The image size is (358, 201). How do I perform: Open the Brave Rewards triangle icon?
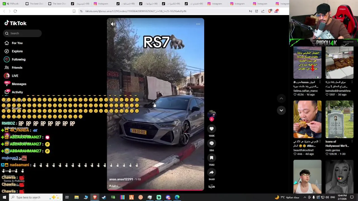point(276,11)
